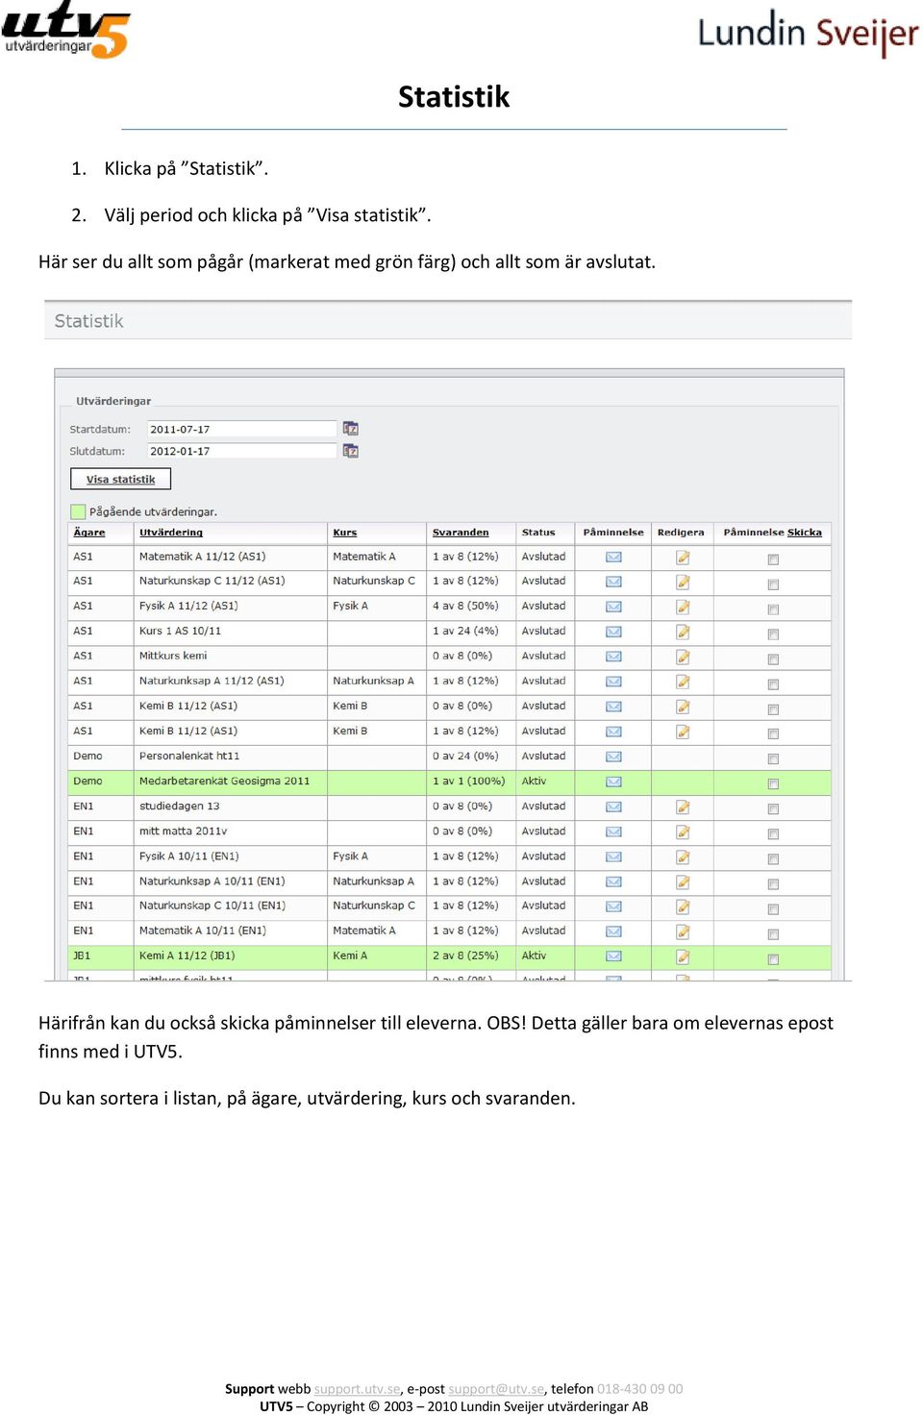Click the "Aktiv" status in the JB1 row
This screenshot has width=923, height=1415.
coord(534,956)
